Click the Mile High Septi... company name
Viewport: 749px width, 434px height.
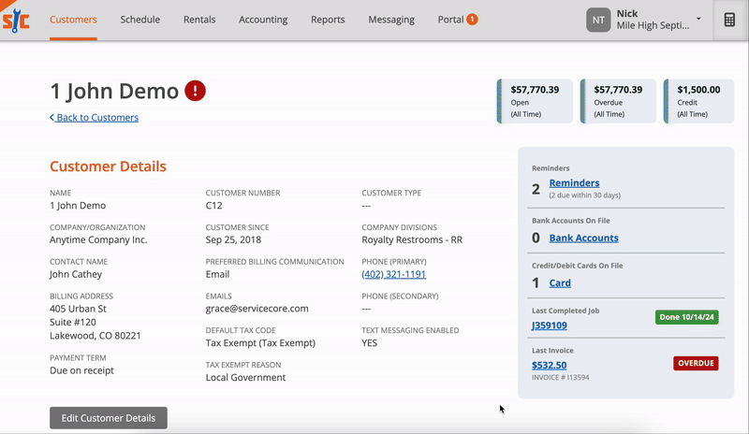pyautogui.click(x=653, y=26)
